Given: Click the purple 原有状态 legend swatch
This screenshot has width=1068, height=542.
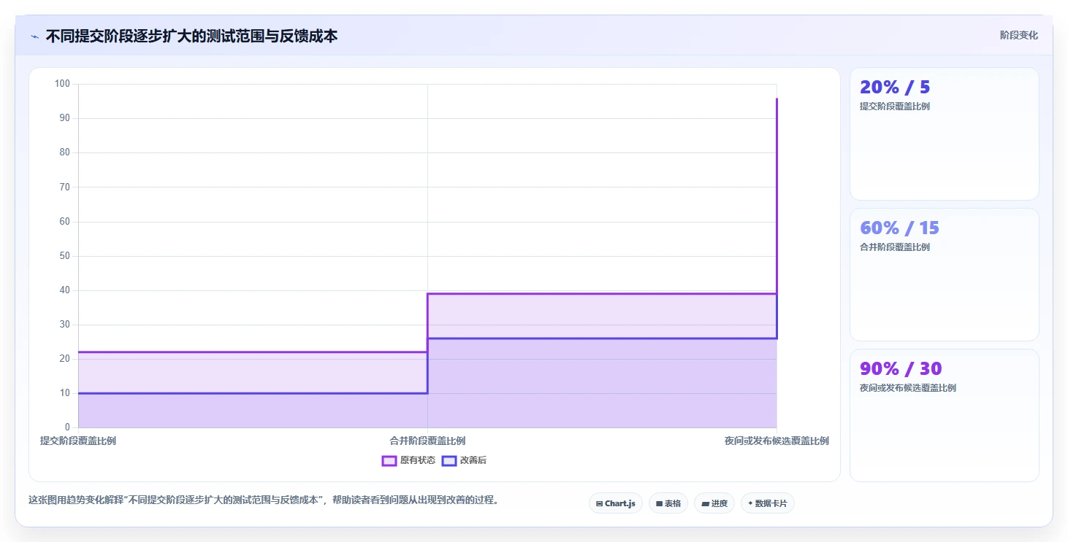Looking at the screenshot, I should coord(389,460).
